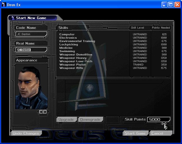
Task: Click the Deus Ex title bar icon
Action: [4, 5]
